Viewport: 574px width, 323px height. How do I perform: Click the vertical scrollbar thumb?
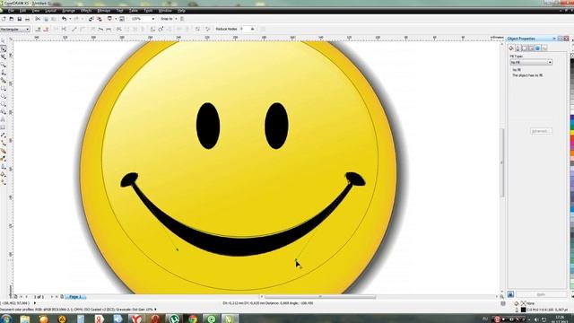[502, 162]
